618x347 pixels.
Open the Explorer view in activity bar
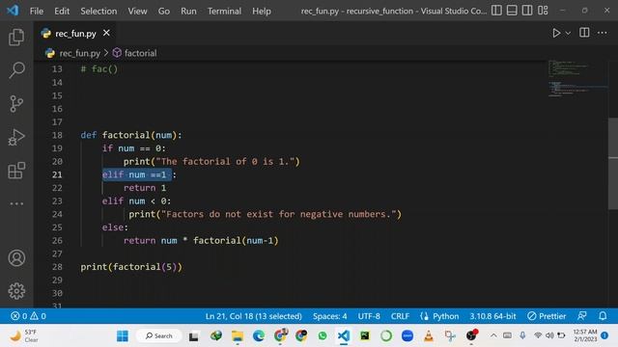click(16, 37)
